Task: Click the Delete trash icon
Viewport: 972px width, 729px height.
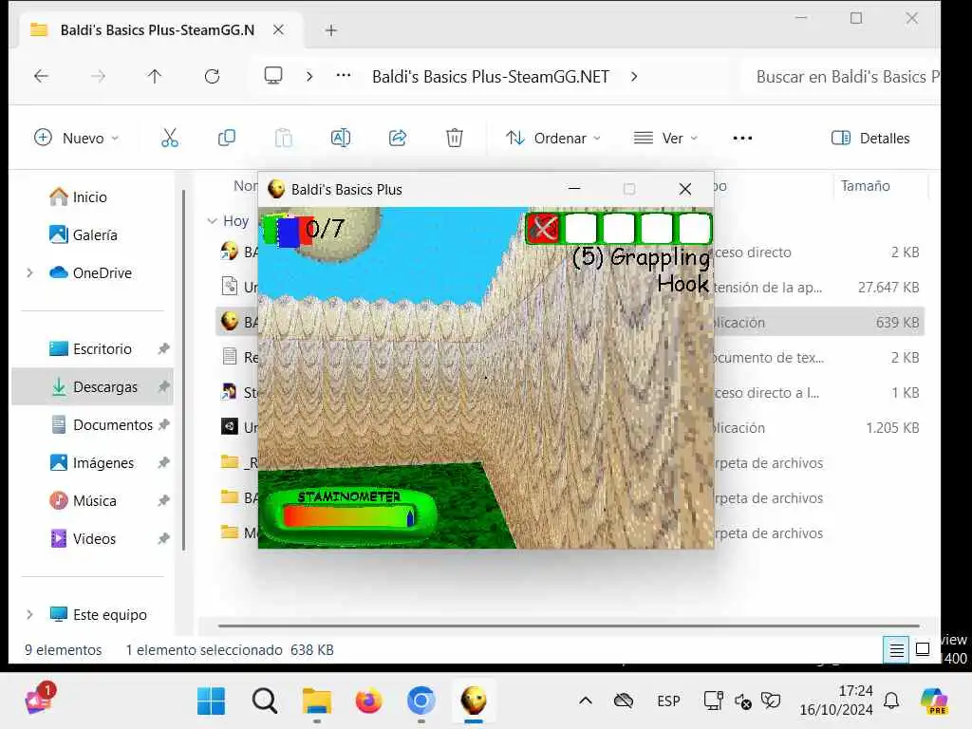Action: coord(455,138)
